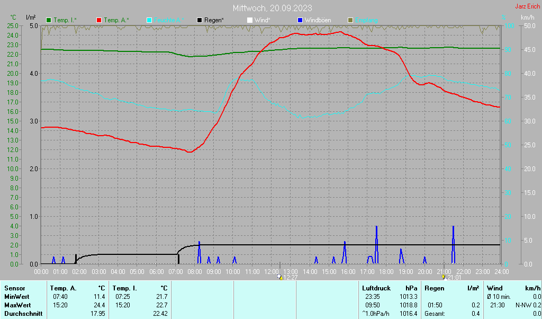Click the pressure value 1013.3

pos(409,297)
